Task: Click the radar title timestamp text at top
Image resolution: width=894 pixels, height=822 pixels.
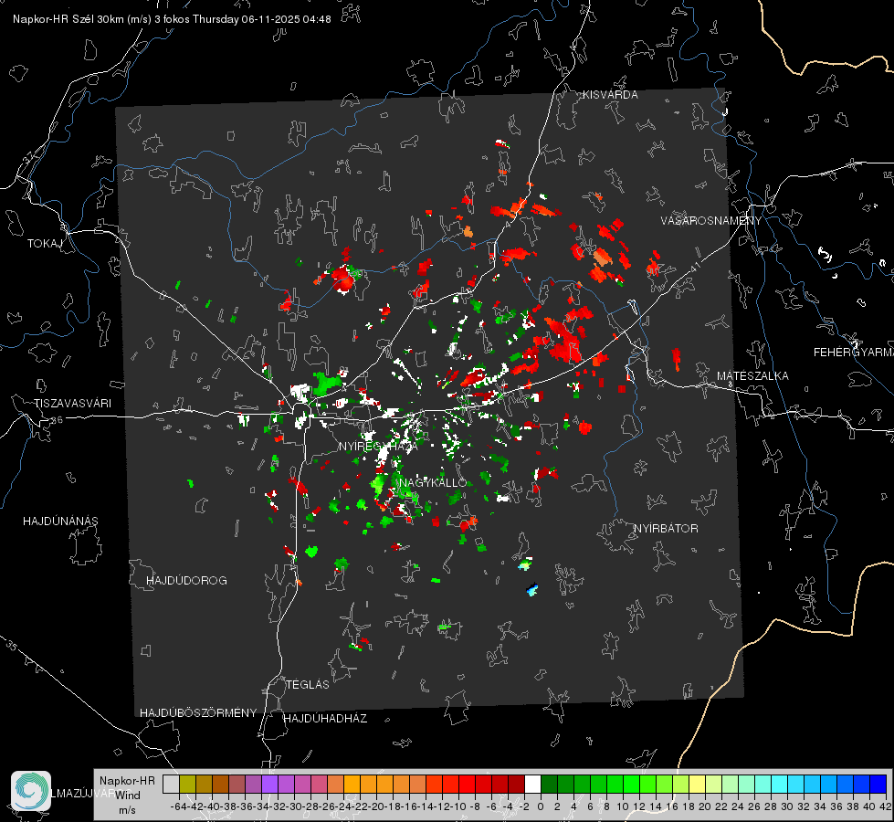Action: tap(172, 19)
